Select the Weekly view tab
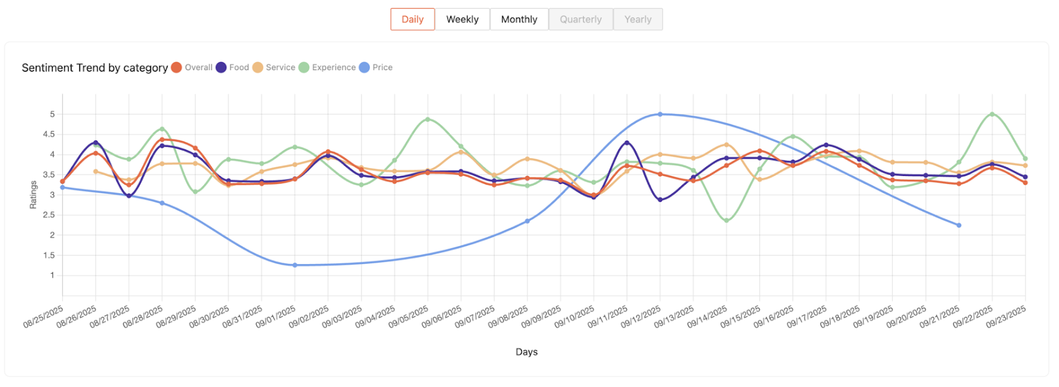The width and height of the screenshot is (1059, 387). 462,19
